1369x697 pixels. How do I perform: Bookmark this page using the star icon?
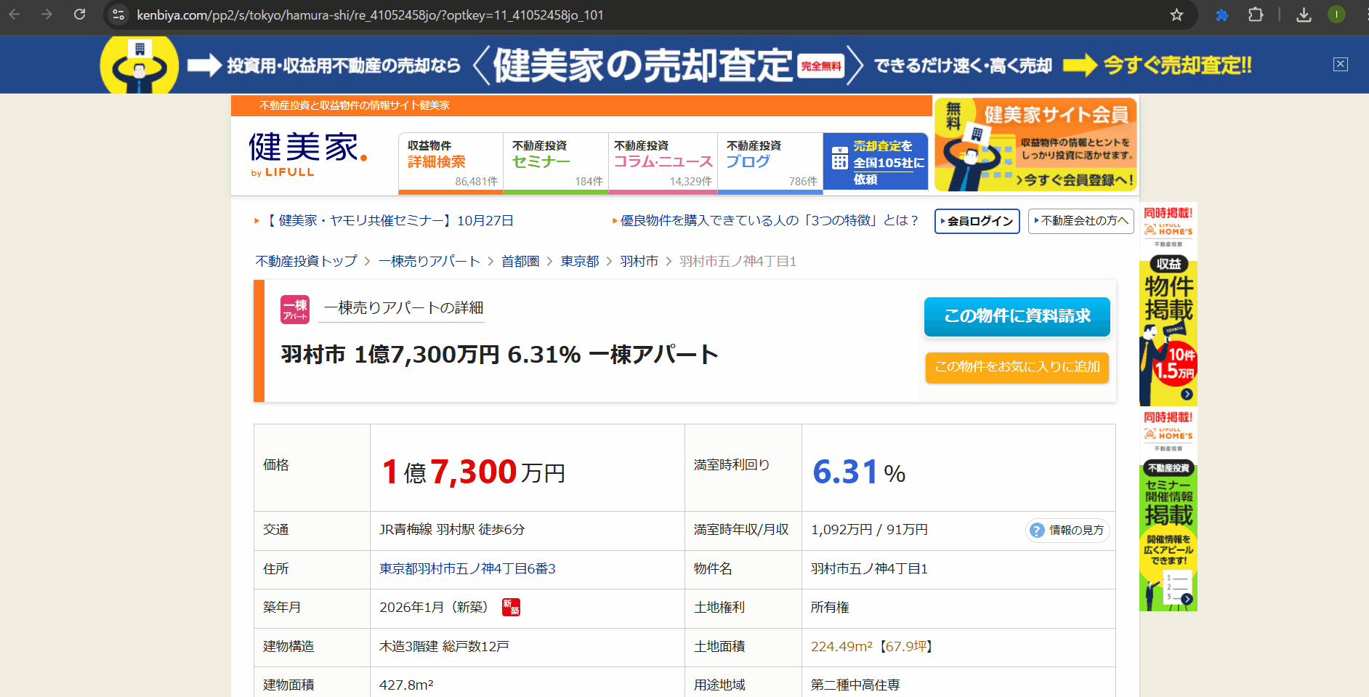1176,15
